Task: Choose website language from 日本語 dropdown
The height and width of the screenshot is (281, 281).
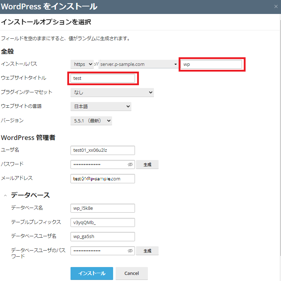Action: click(x=101, y=106)
